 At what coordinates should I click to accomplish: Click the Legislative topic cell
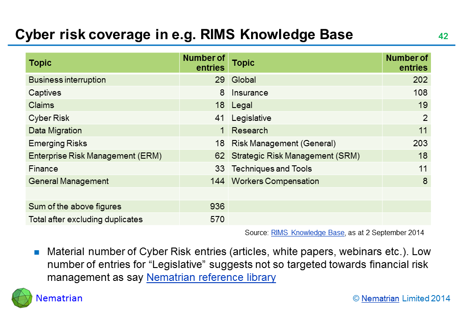point(251,118)
